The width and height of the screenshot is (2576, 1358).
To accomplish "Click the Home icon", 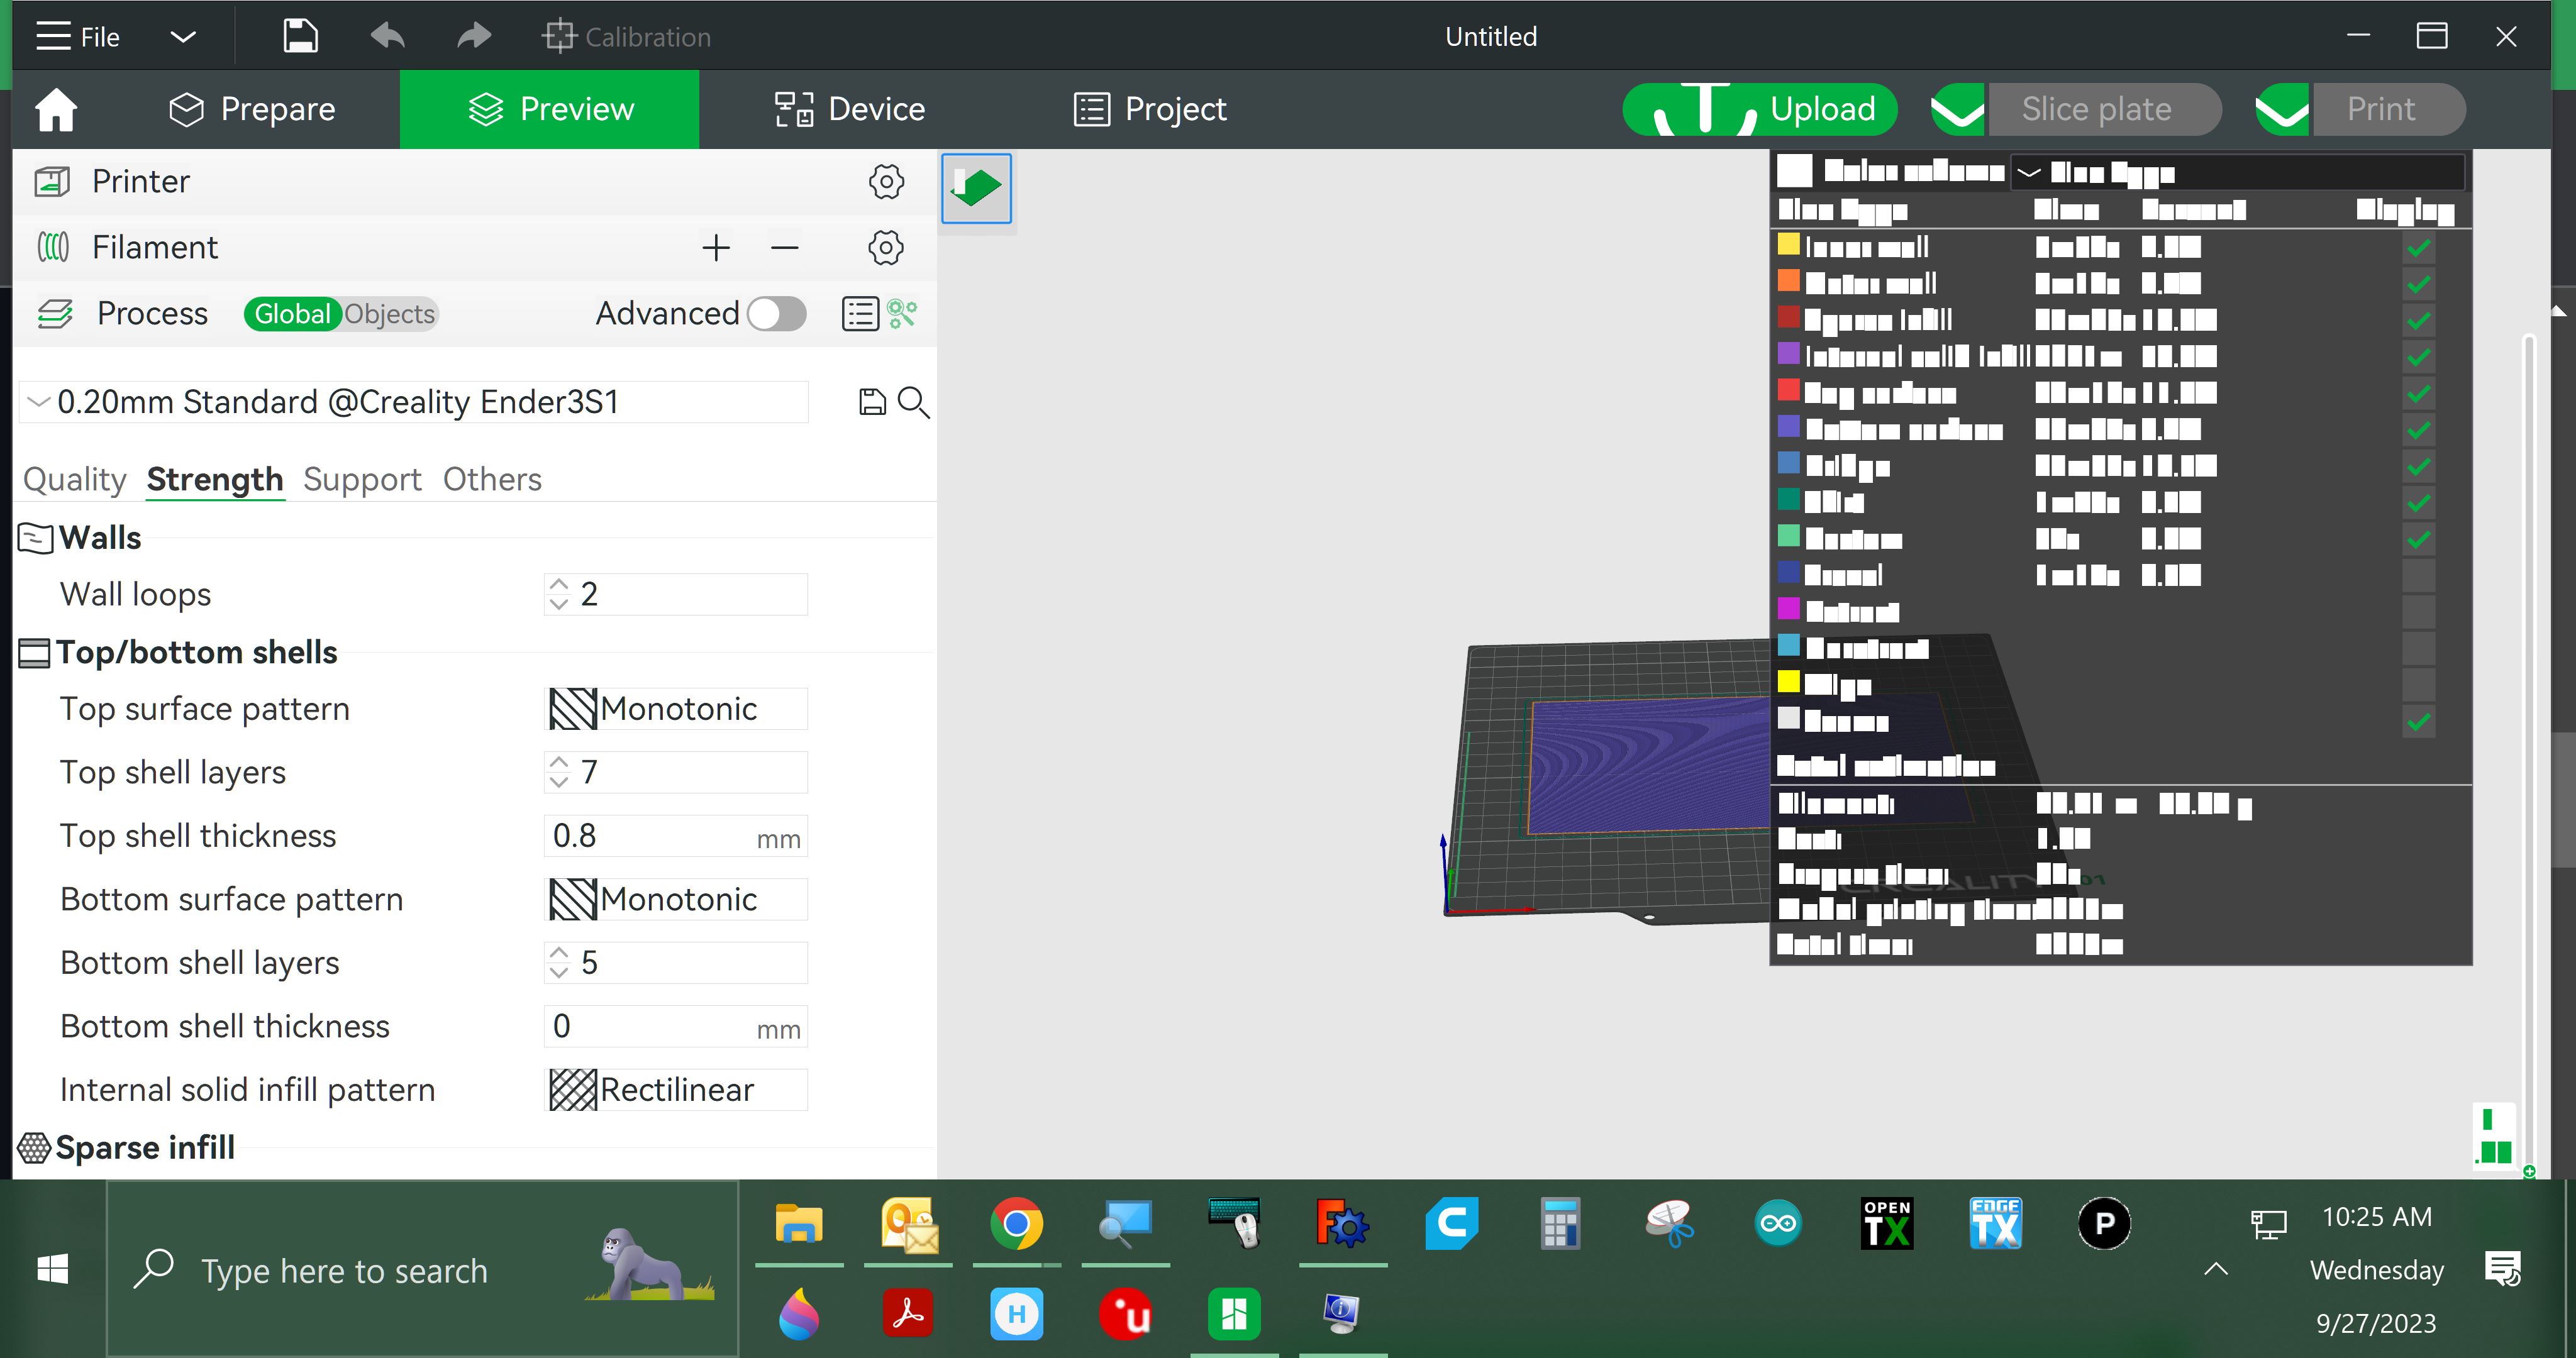I will [x=56, y=109].
